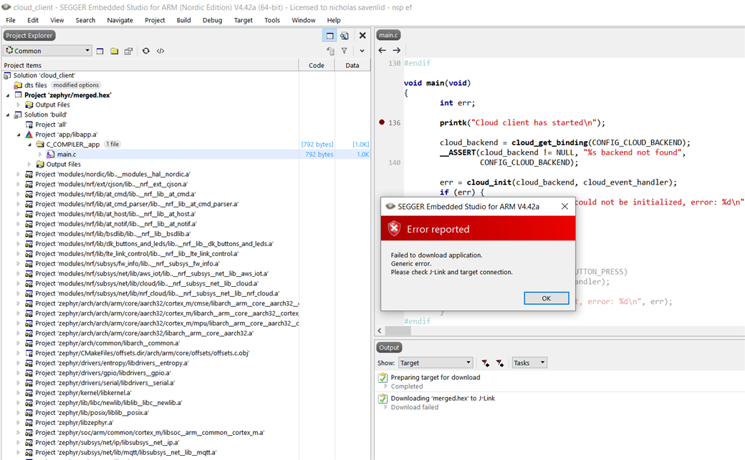Open the project properties toolbar icon
The image size is (745, 460).
point(128,51)
